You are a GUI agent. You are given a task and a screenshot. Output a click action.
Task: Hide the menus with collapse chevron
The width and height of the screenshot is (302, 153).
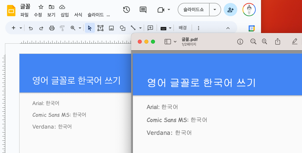click(228, 28)
